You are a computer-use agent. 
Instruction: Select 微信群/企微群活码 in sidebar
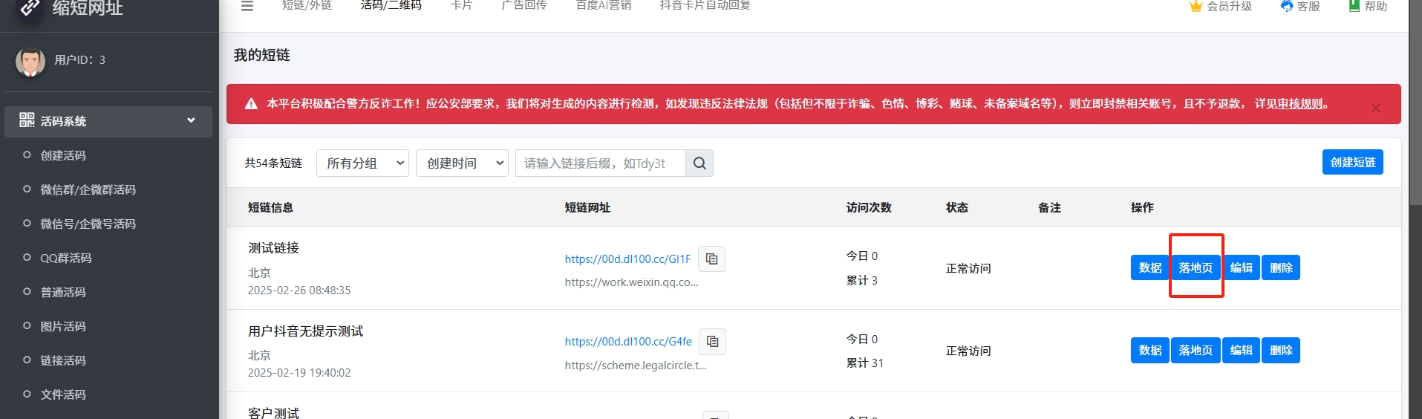pos(88,189)
